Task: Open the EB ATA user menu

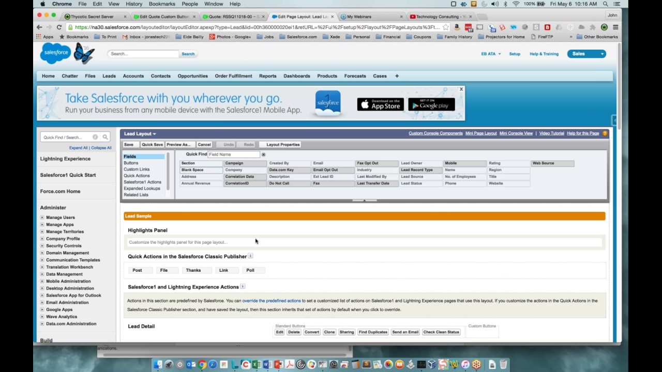Action: pos(491,54)
